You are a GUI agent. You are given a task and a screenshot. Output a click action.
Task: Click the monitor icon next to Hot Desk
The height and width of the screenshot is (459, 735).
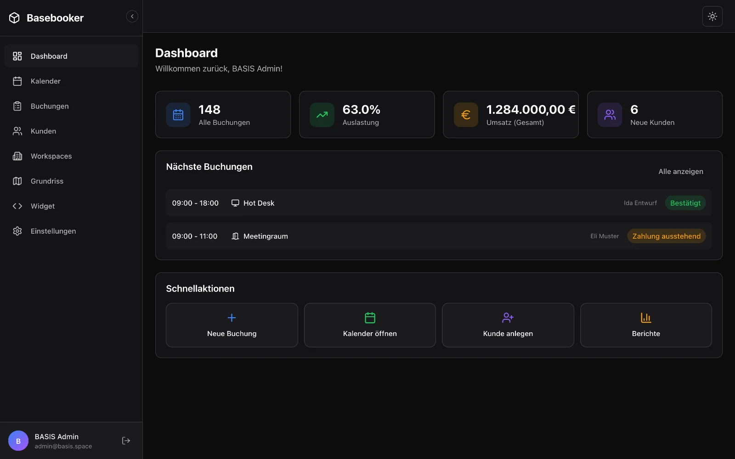pos(235,203)
